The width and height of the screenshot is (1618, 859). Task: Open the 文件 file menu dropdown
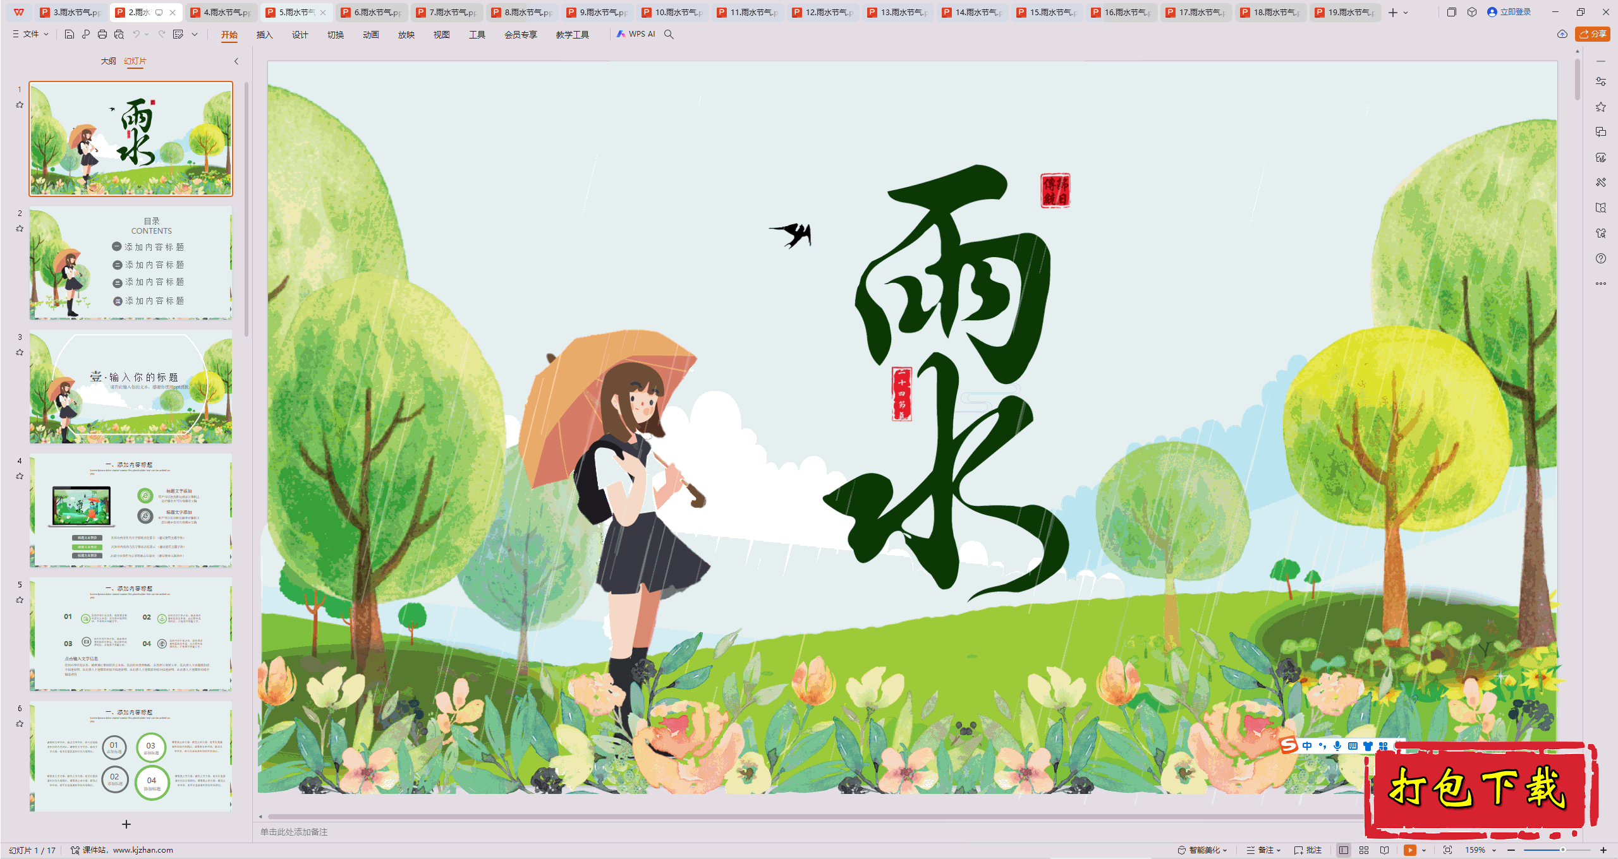pos(30,34)
